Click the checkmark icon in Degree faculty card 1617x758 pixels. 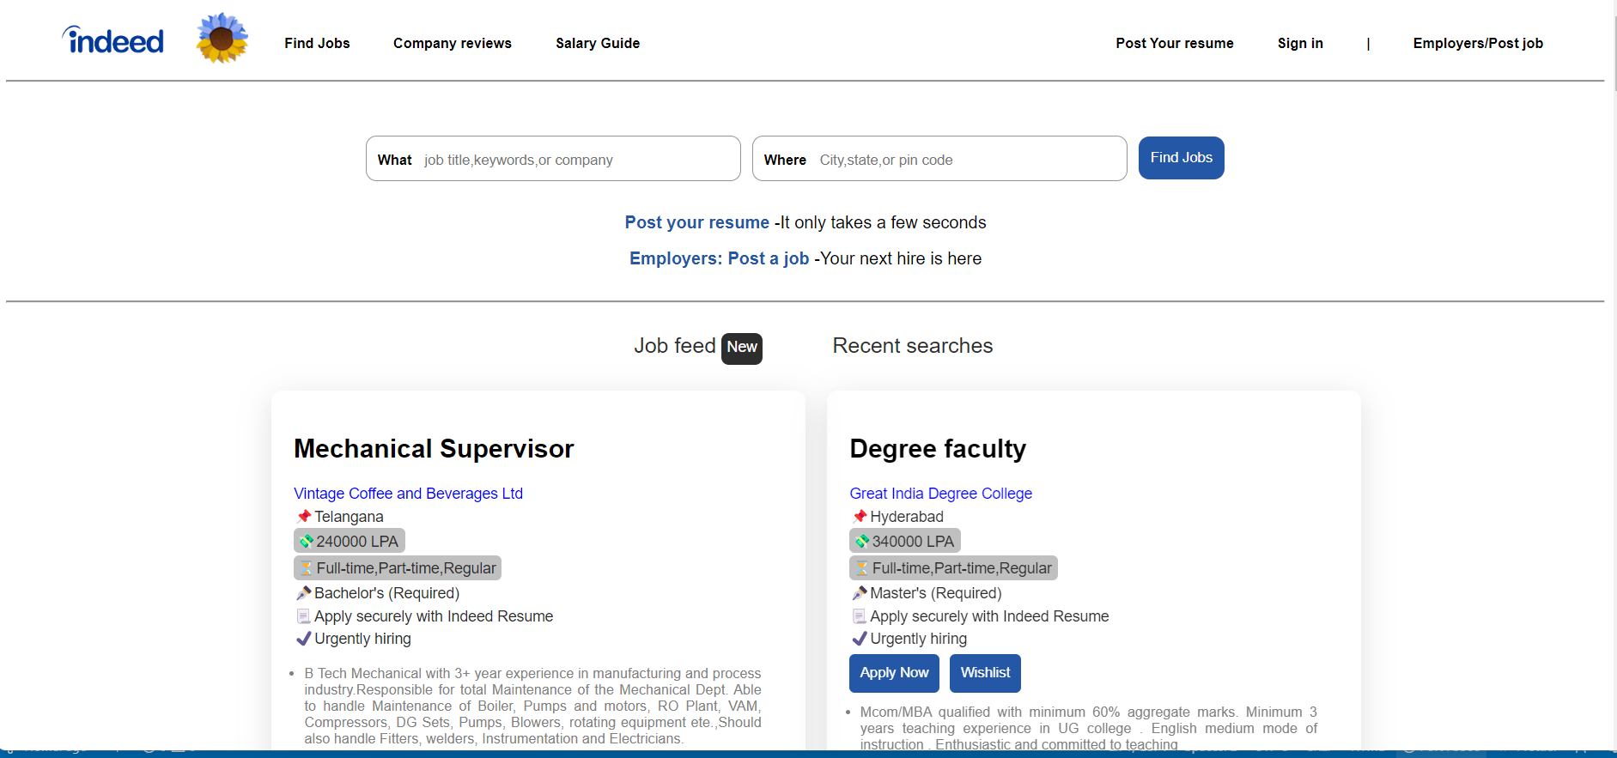pos(859,639)
